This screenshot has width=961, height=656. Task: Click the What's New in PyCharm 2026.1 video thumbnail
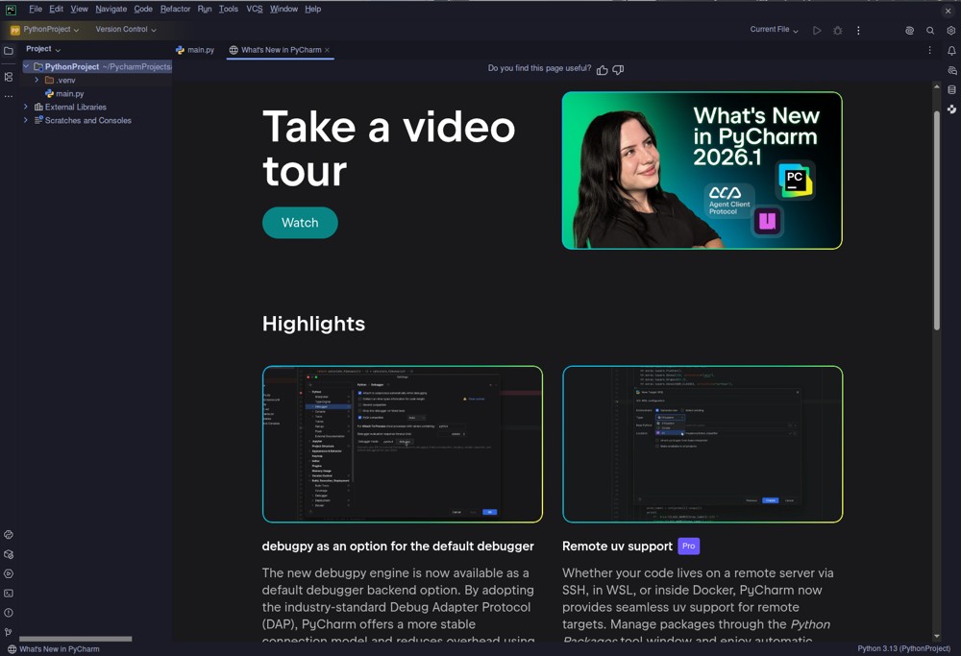tap(702, 170)
